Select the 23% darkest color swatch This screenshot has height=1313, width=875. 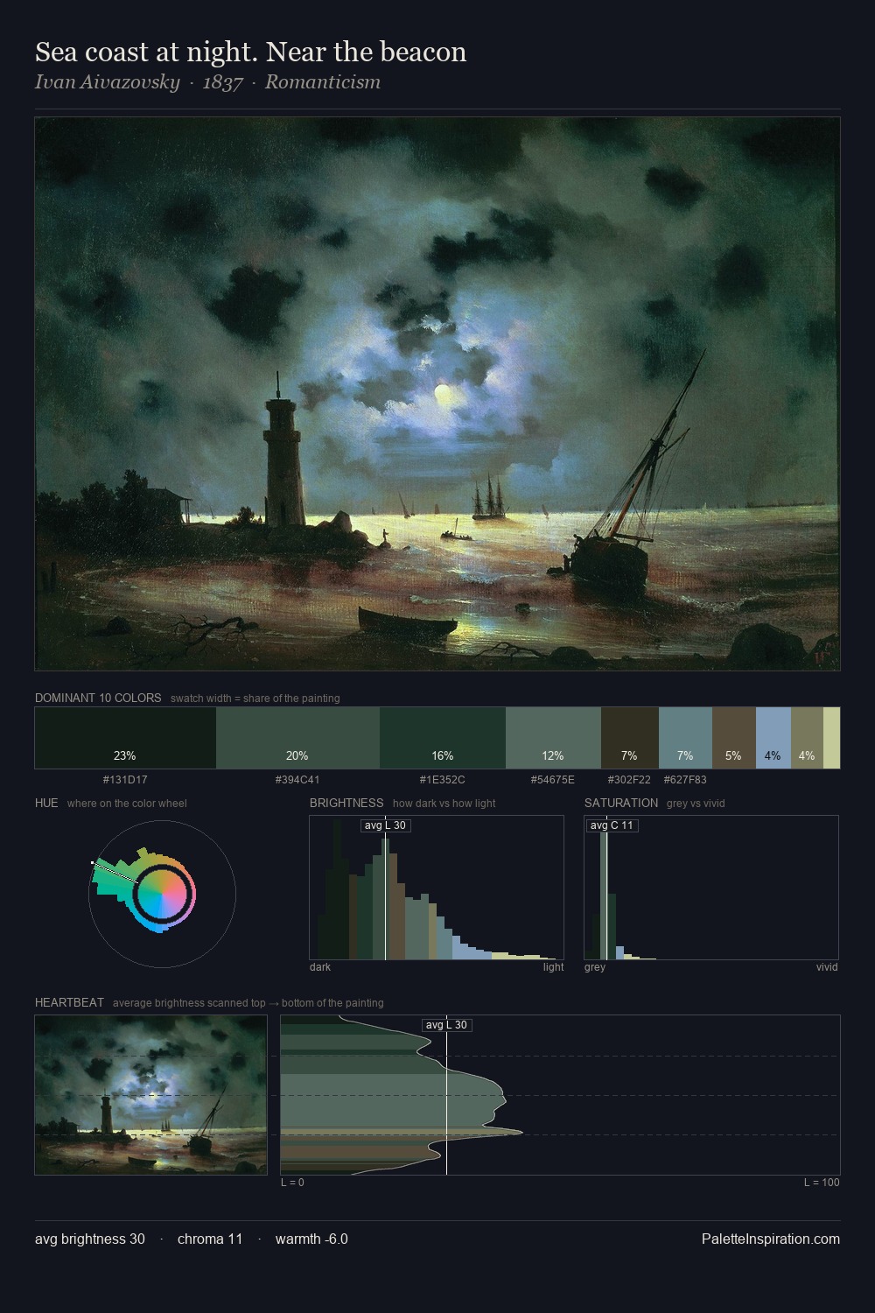(x=125, y=738)
